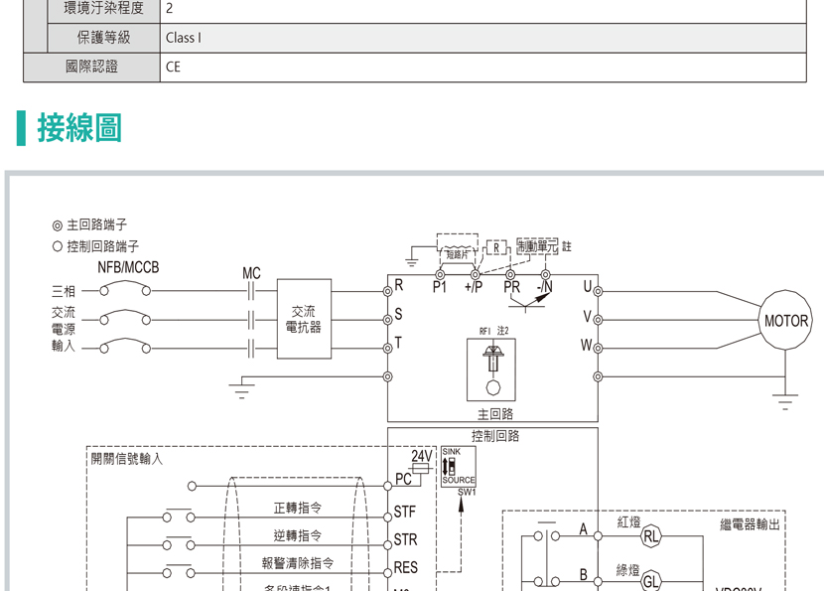This screenshot has height=591, width=824.
Task: Click the Class I value cell
Action: click(x=482, y=38)
